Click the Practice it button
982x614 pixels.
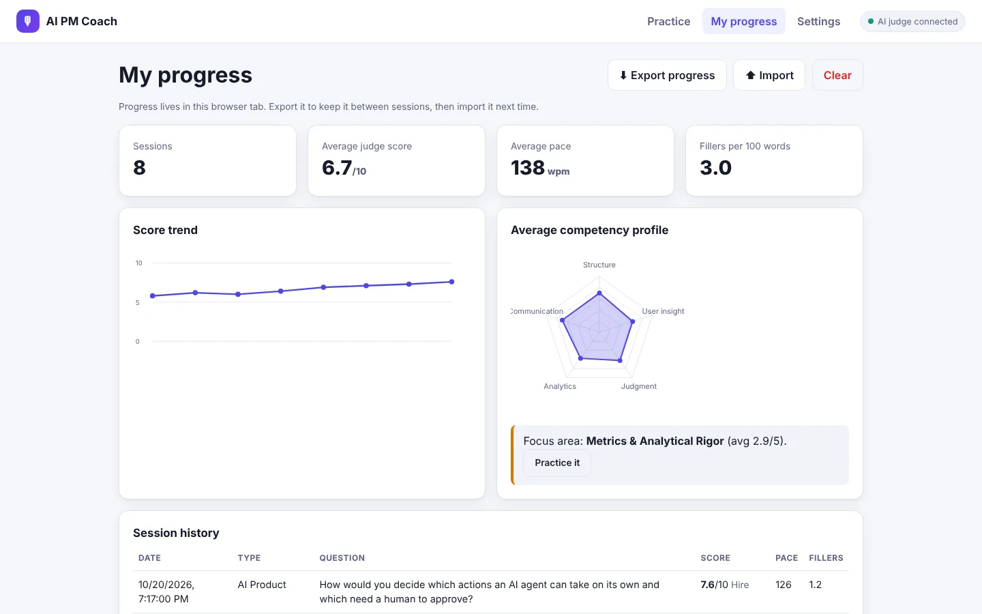point(557,463)
